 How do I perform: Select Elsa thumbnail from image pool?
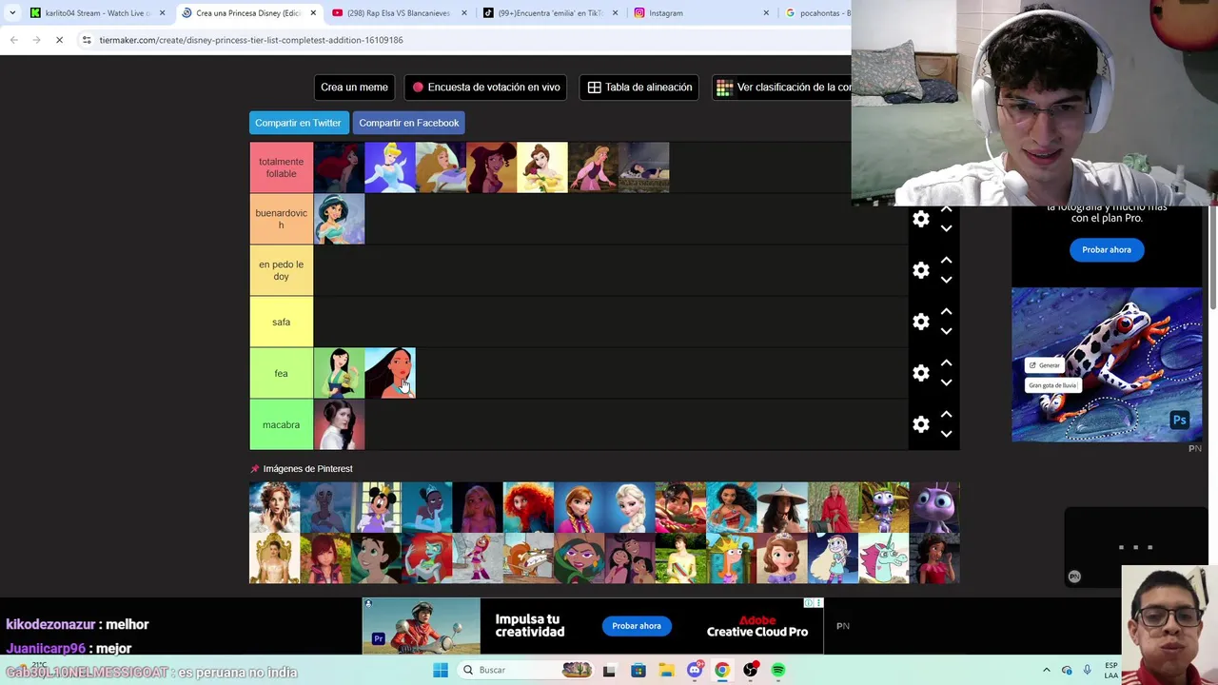(x=630, y=507)
